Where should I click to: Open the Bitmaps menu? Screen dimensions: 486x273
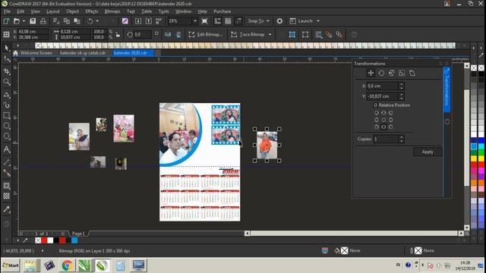click(x=112, y=11)
